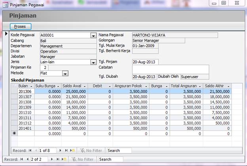
Task: Click the Search box in Skedul Pinjaman navigator
Action: point(119,151)
